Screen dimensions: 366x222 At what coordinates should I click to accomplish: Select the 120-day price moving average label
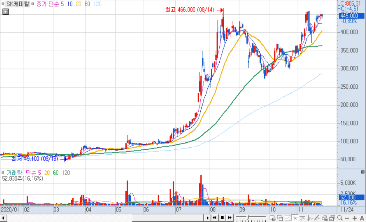click(97, 4)
